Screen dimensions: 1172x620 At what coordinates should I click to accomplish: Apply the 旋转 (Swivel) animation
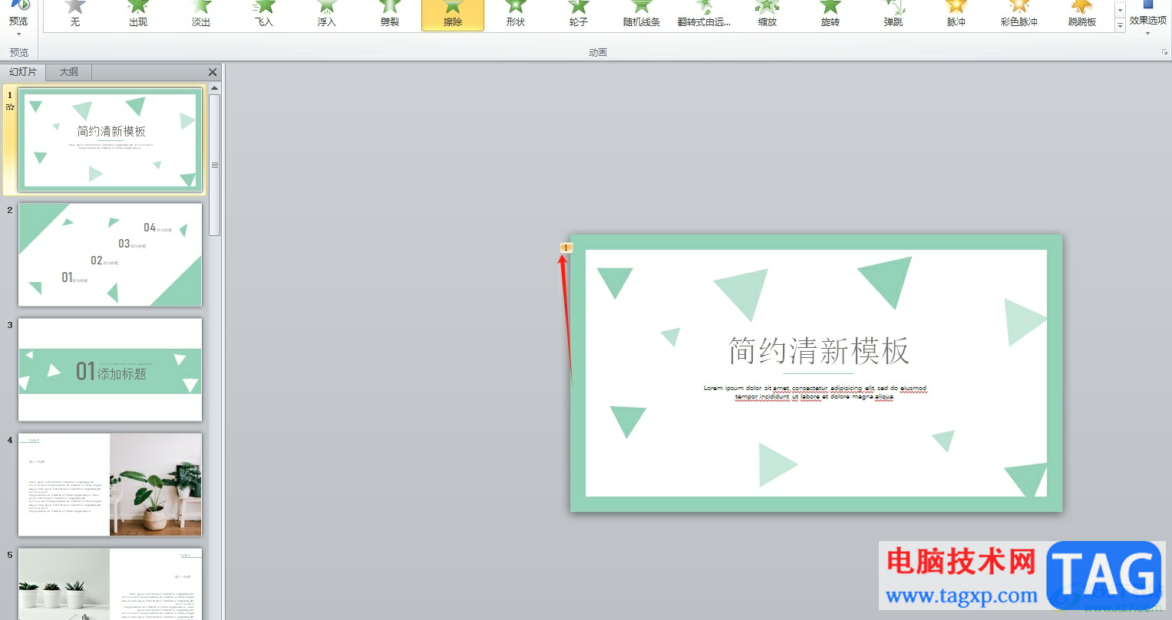point(830,15)
